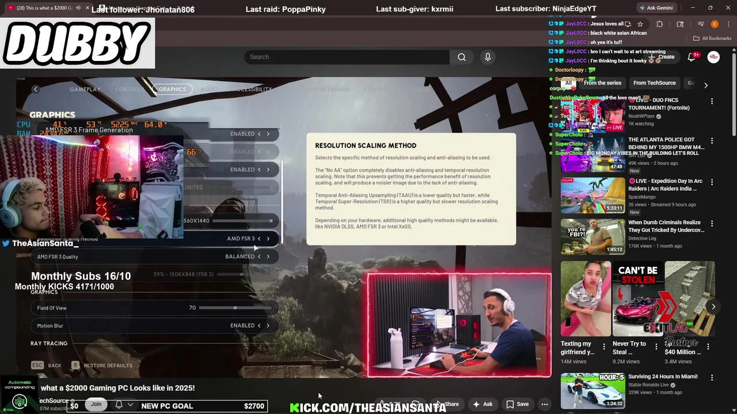Open options for DUO FNCS Tournament video

712,101
